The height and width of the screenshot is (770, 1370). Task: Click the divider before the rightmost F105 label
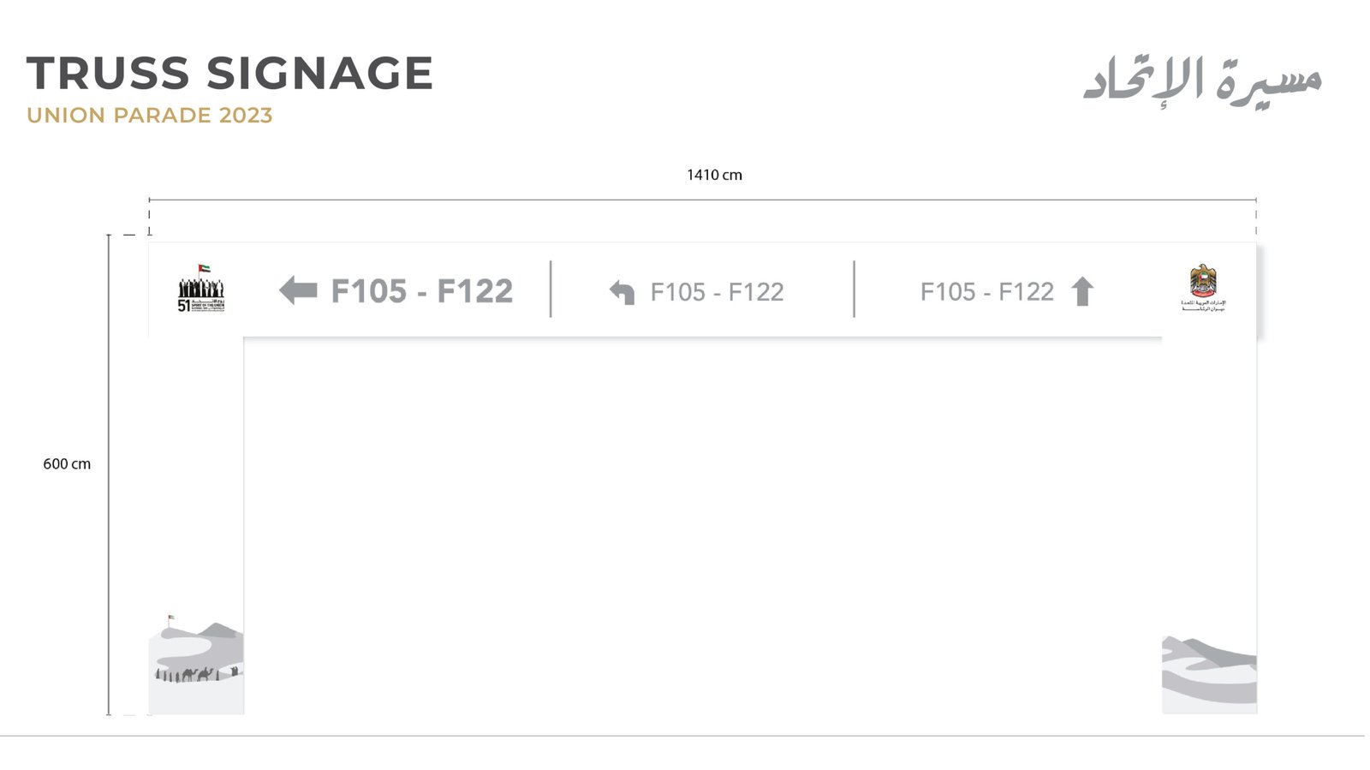854,289
